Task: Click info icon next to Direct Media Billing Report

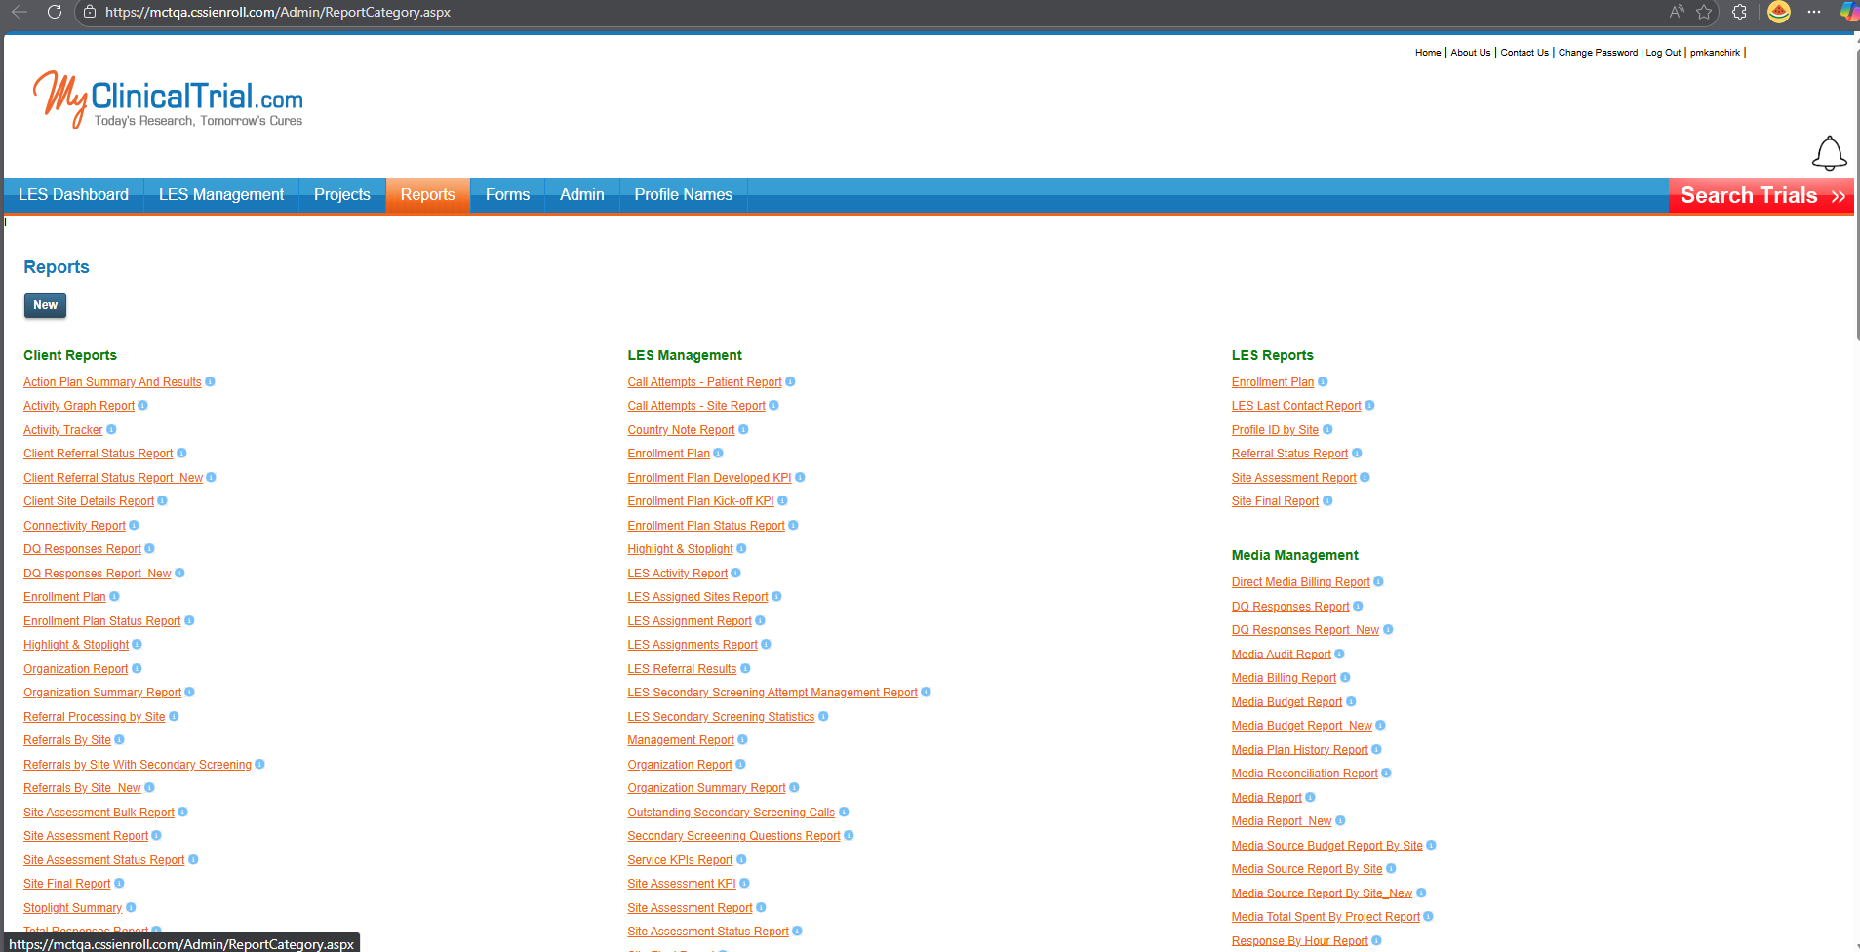Action: click(x=1378, y=581)
